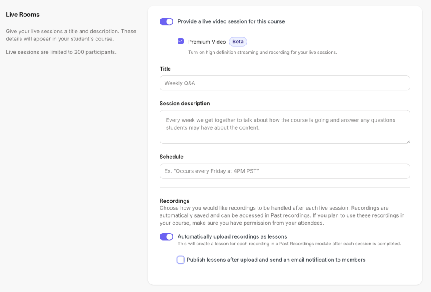Click the 'Recordings' section heading
Screen dimensions: 431x292
click(174, 201)
